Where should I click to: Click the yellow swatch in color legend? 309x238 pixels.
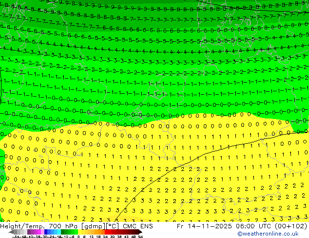tap(79, 232)
